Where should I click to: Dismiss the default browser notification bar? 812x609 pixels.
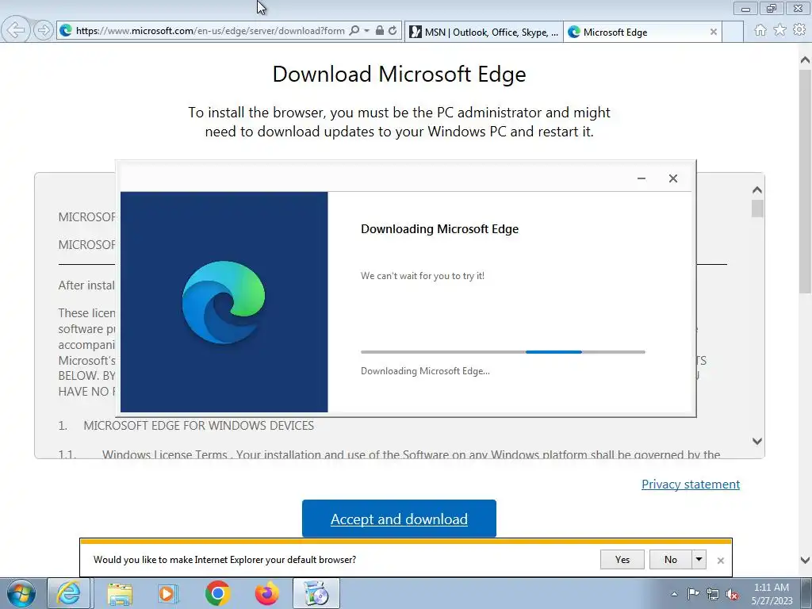tap(720, 561)
